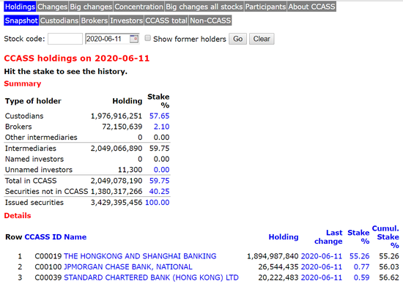403x284 pixels.
Task: Select CCASS ID C00100
Action: coord(48,267)
